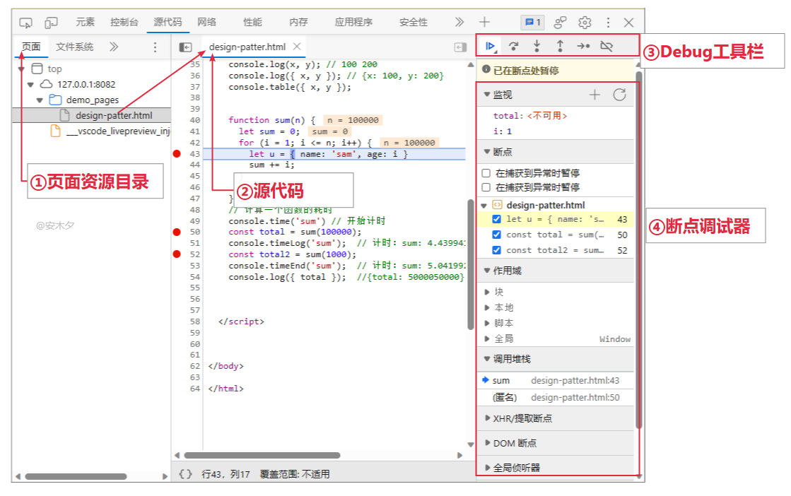Screen dimensions: 791x496
Task: Click the line 50 breakpoint red marker
Action: coord(177,232)
